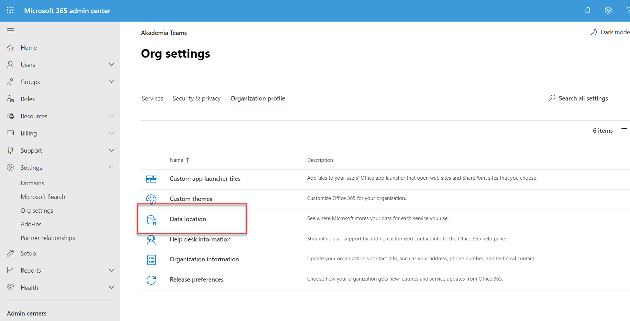
Task: Click the Dark mode moon icon
Action: coord(594,32)
